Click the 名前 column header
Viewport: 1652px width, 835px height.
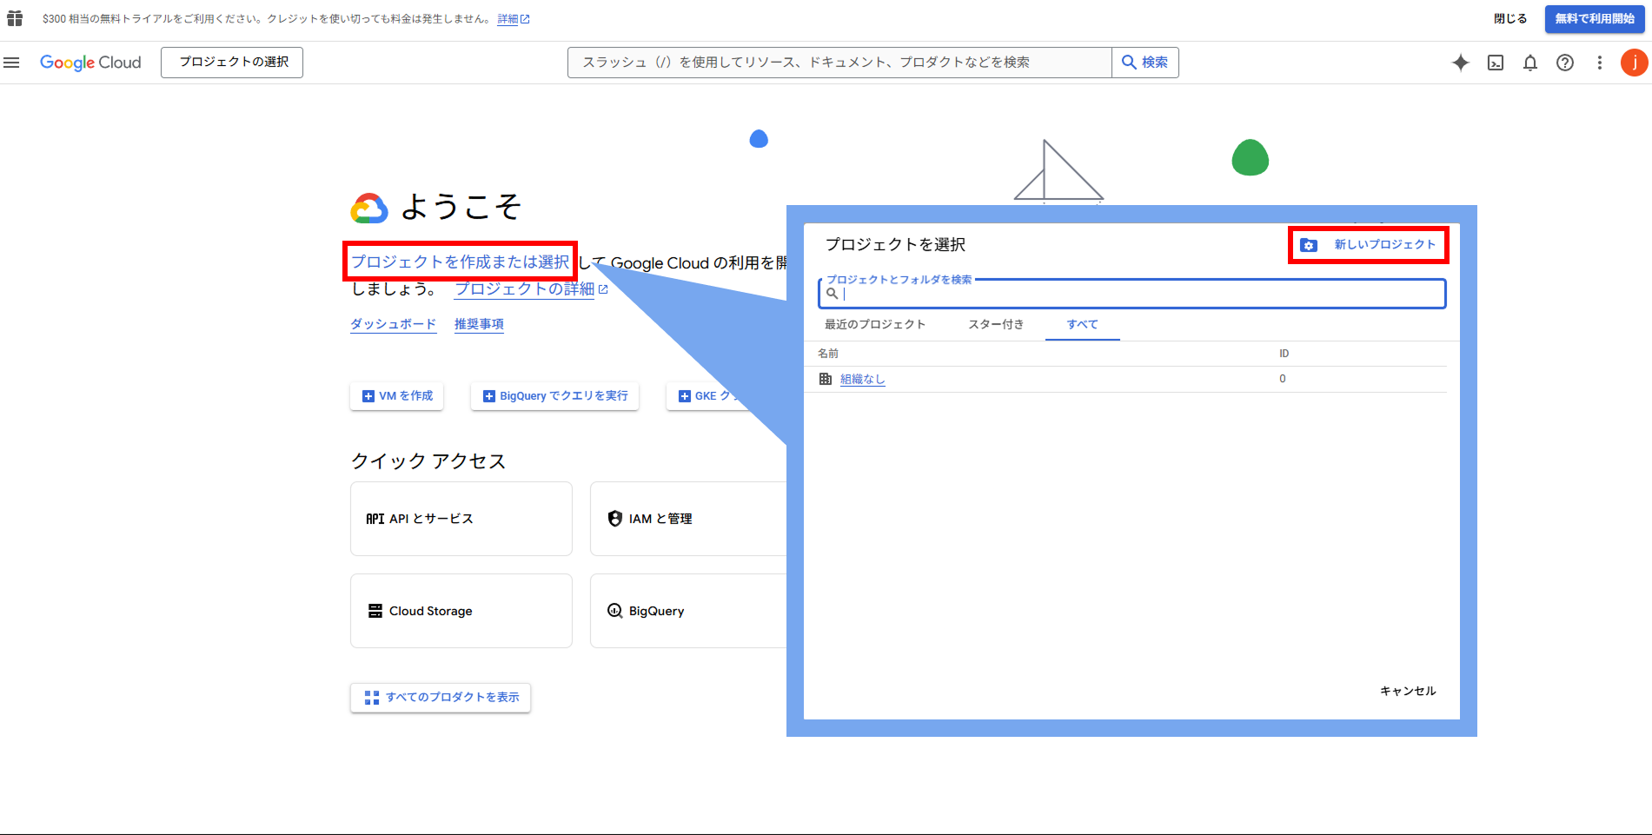tap(828, 354)
